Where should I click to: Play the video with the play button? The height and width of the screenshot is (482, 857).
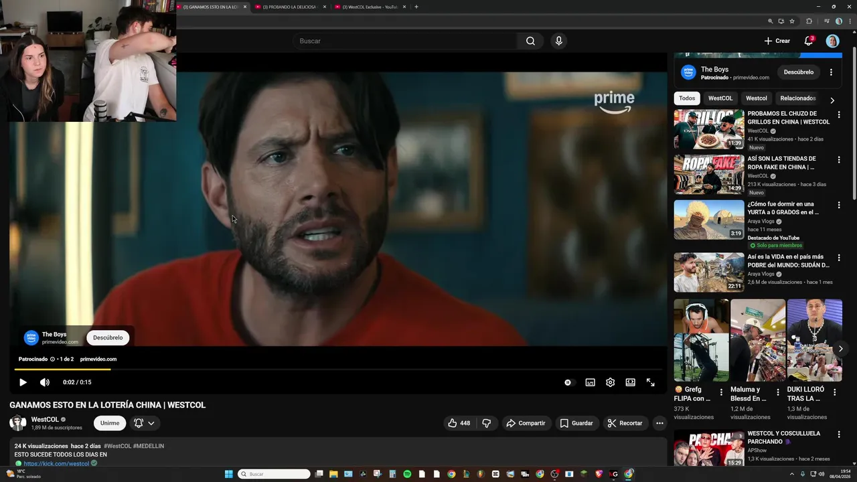click(23, 382)
